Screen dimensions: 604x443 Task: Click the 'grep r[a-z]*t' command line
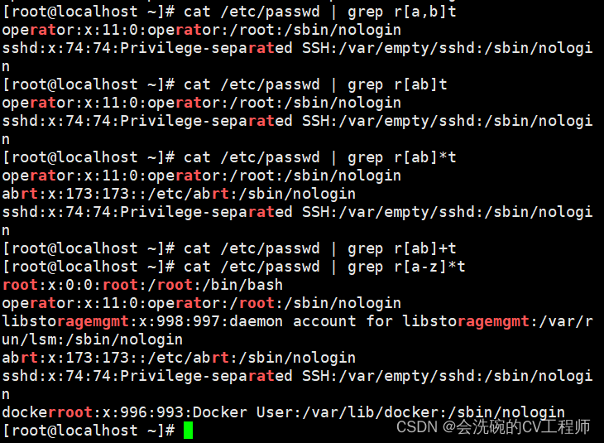point(234,267)
